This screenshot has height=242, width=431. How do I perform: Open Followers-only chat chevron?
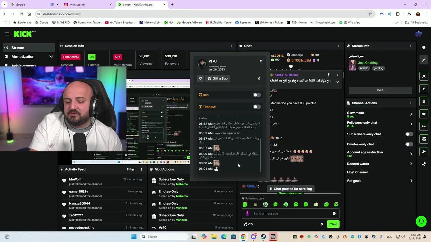(x=411, y=124)
